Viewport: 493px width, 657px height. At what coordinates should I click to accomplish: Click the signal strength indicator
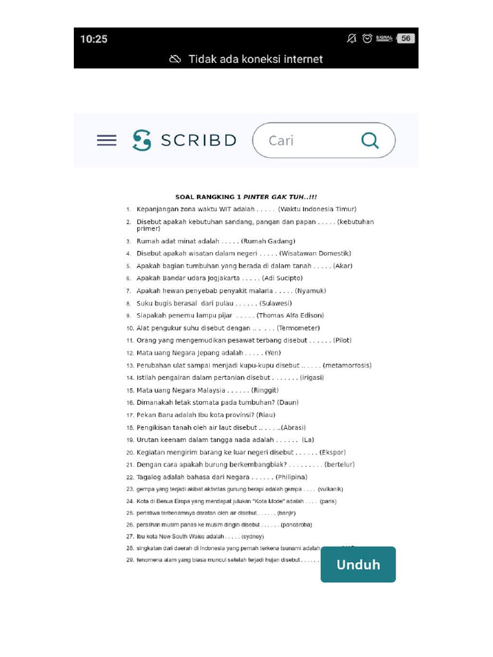click(385, 38)
